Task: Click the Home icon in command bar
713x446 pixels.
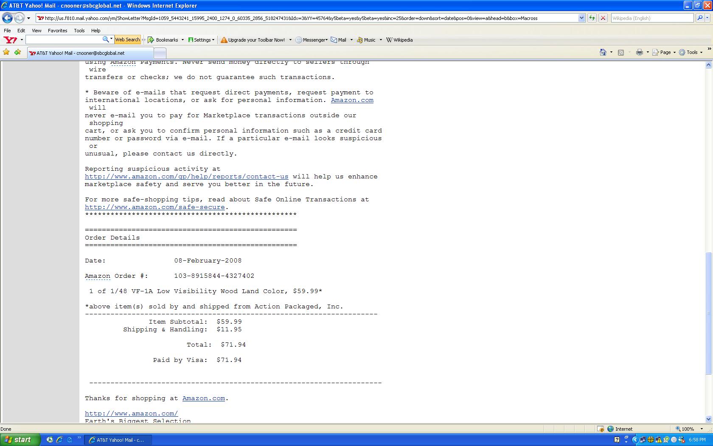Action: tap(603, 52)
